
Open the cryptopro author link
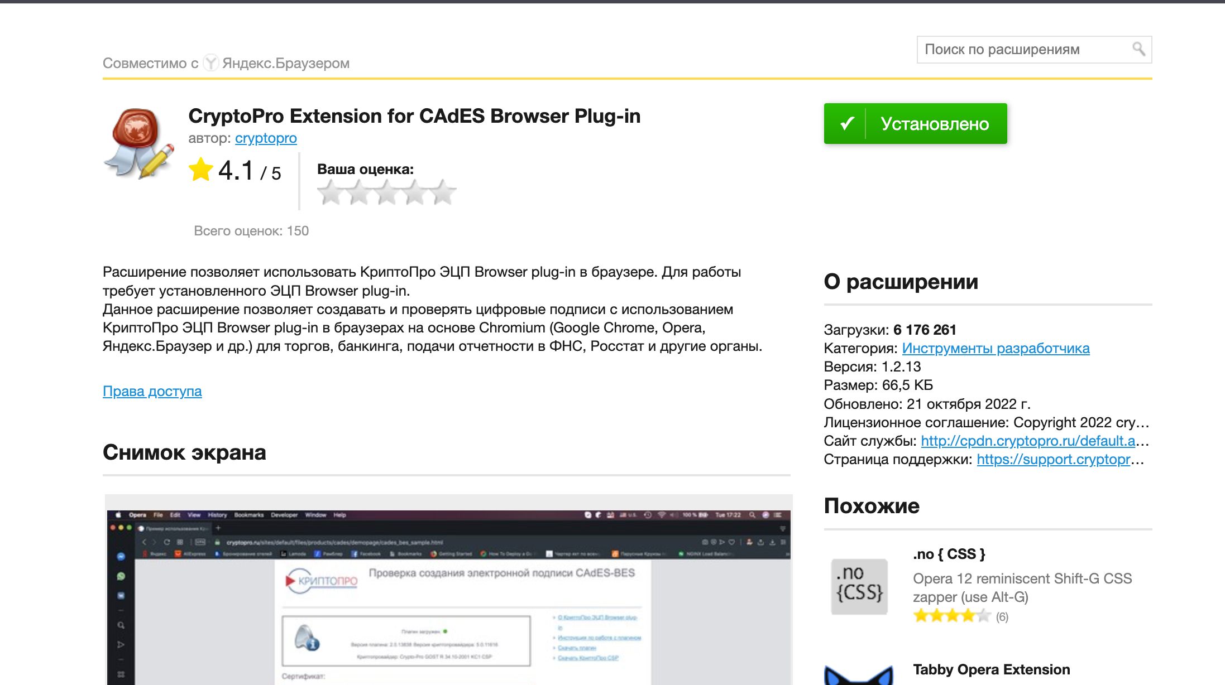pos(266,138)
